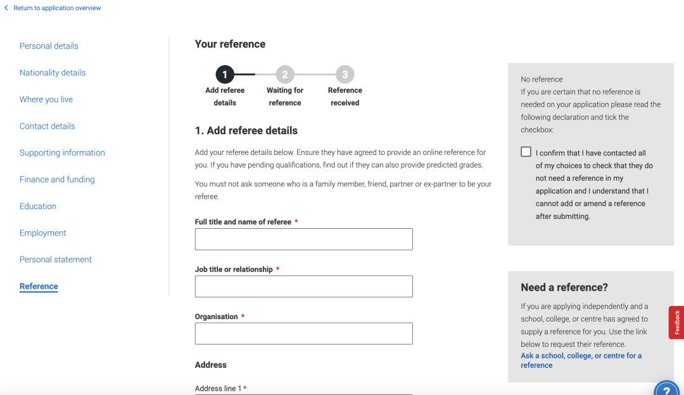The height and width of the screenshot is (395, 684).
Task: Click into the Organisation input field
Action: pyautogui.click(x=303, y=334)
